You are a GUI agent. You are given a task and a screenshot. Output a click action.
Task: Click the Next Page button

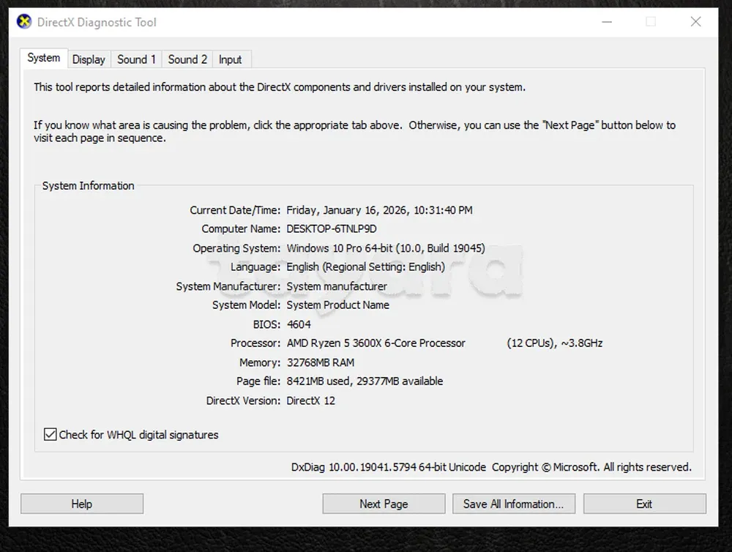[384, 504]
